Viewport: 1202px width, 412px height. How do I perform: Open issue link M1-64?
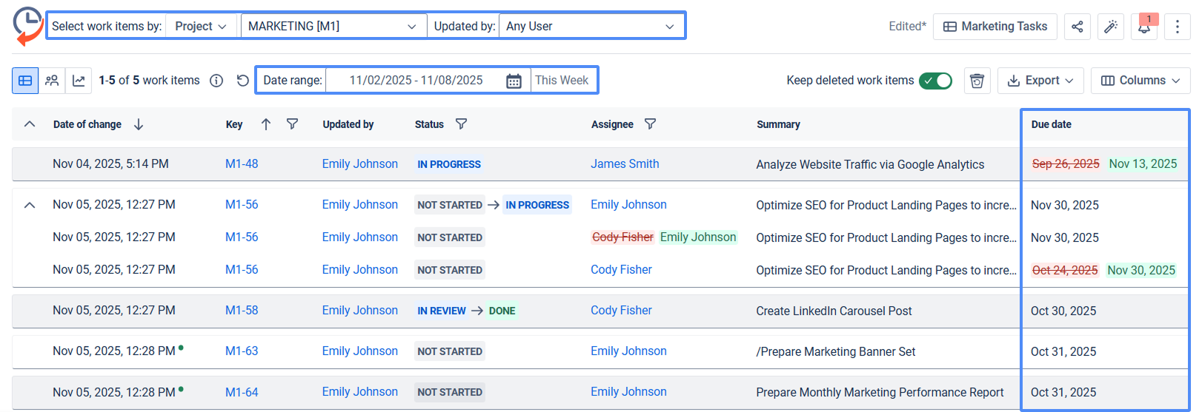[242, 392]
